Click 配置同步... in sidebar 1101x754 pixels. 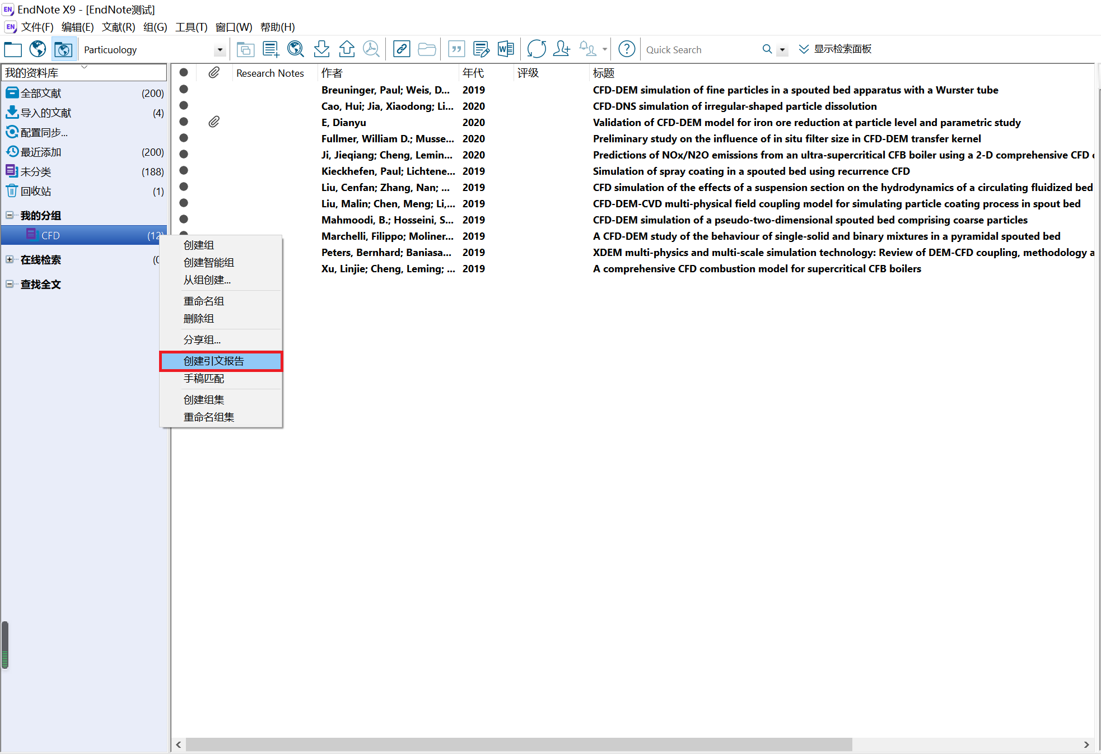[84, 132]
